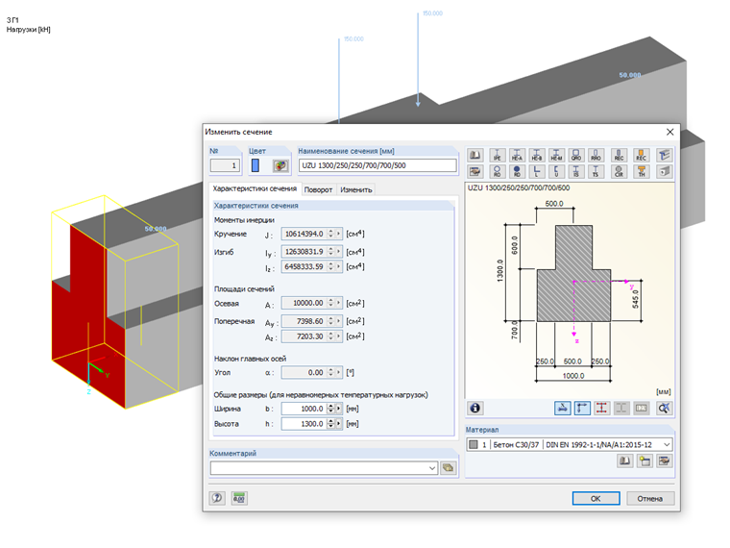Switch to the Изменить tab

[x=355, y=189]
